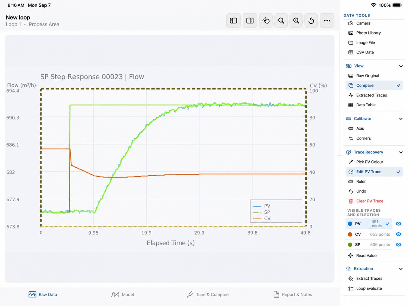Toggle the left sidebar panel icon
Image resolution: width=409 pixels, height=306 pixels.
(233, 21)
